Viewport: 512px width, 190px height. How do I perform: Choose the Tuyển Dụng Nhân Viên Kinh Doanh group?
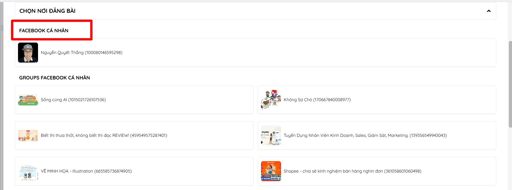365,135
